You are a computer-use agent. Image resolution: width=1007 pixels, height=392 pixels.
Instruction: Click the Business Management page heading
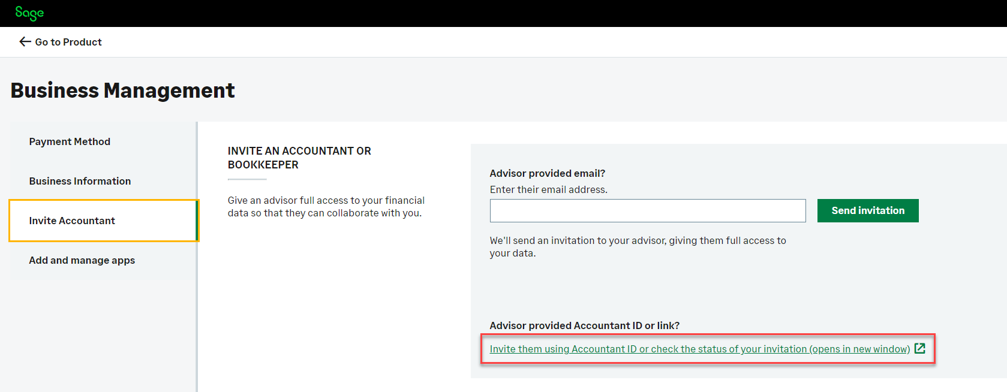pyautogui.click(x=123, y=91)
